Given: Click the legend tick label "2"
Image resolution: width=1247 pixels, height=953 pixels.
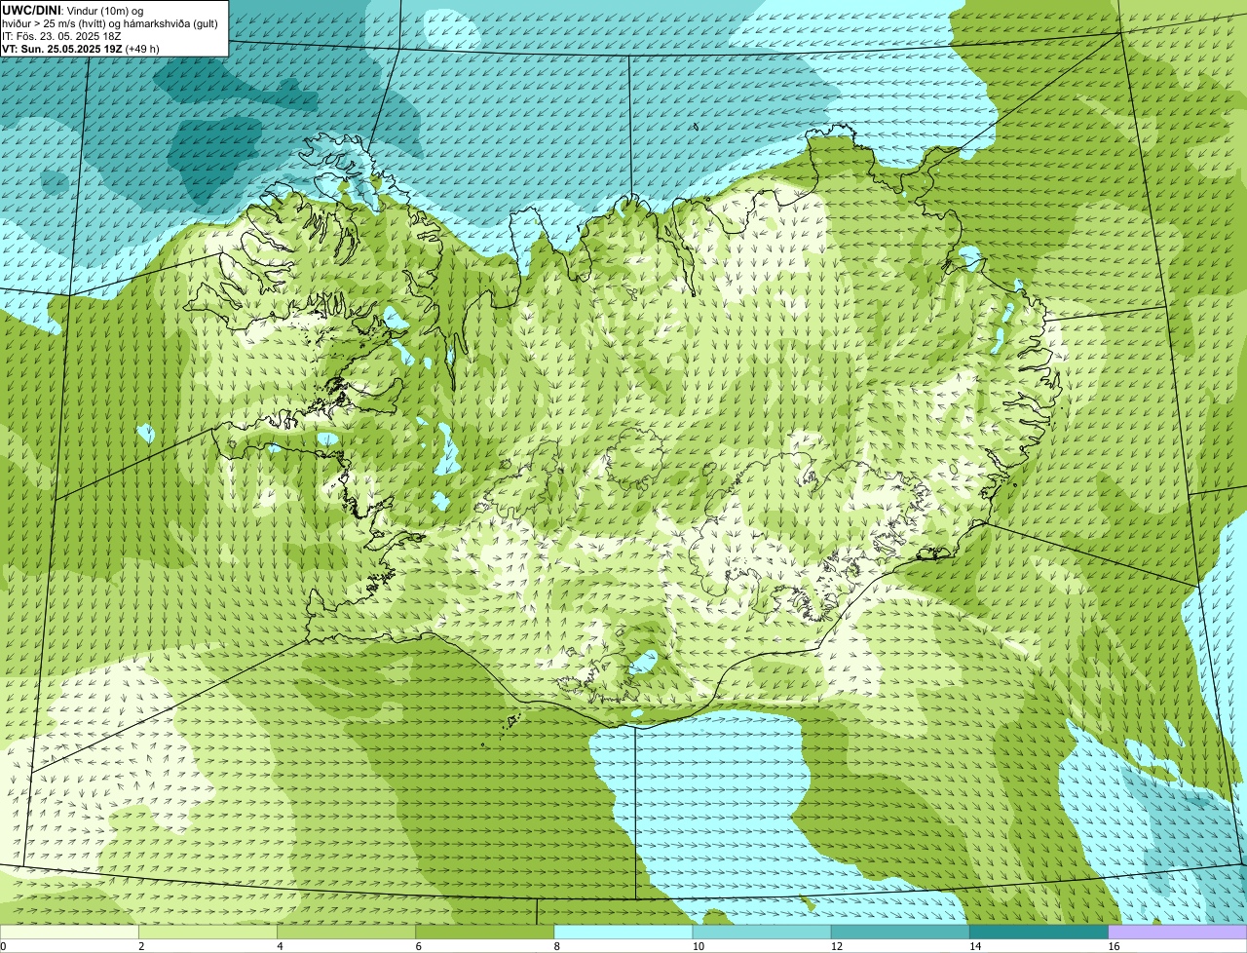Looking at the screenshot, I should (x=141, y=946).
